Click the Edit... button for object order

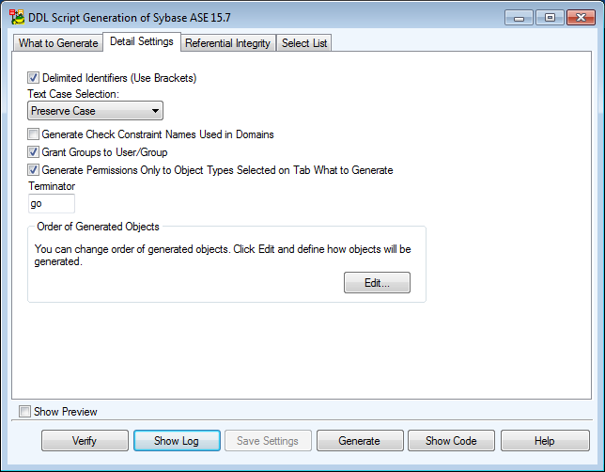tap(377, 283)
